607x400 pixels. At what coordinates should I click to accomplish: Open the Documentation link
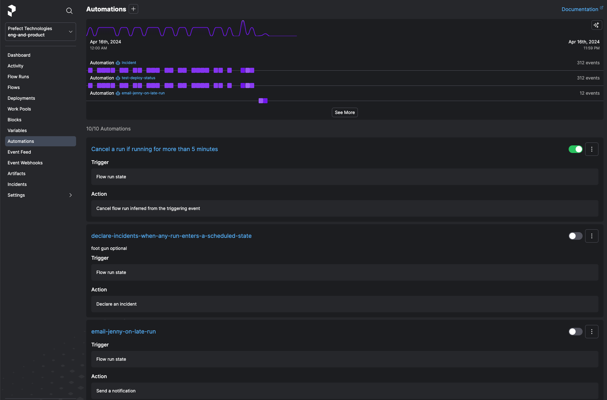click(x=580, y=9)
